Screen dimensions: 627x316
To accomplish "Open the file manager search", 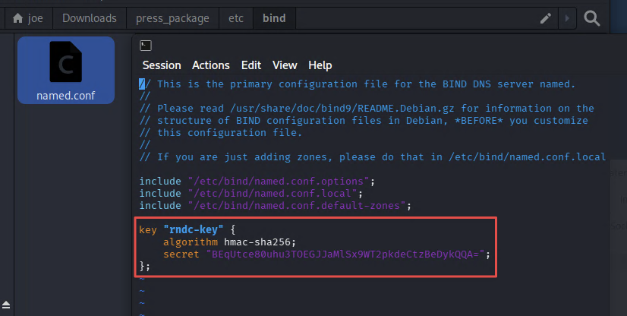I will (x=592, y=18).
